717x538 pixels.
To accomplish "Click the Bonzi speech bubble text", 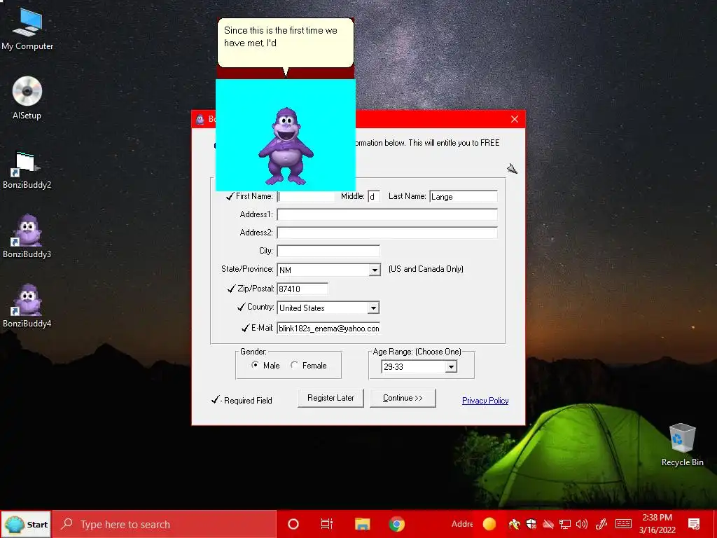I will (280, 36).
